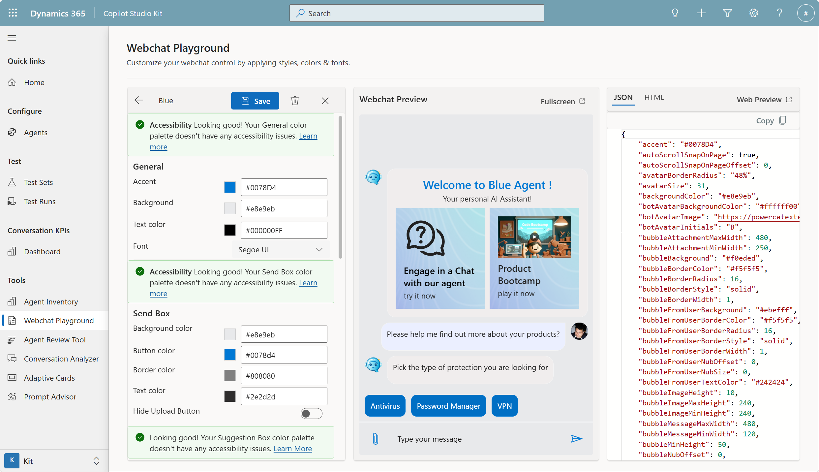The height and width of the screenshot is (472, 819).
Task: Click the send arrow icon in the message box
Action: click(x=576, y=439)
